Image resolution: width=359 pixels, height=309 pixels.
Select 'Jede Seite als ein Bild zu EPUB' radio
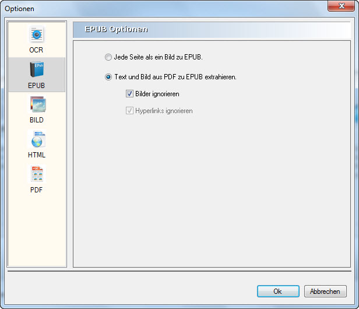pos(108,57)
